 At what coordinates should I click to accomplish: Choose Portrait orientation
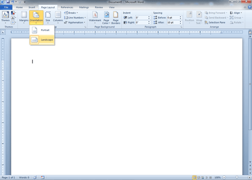pyautogui.click(x=42, y=30)
